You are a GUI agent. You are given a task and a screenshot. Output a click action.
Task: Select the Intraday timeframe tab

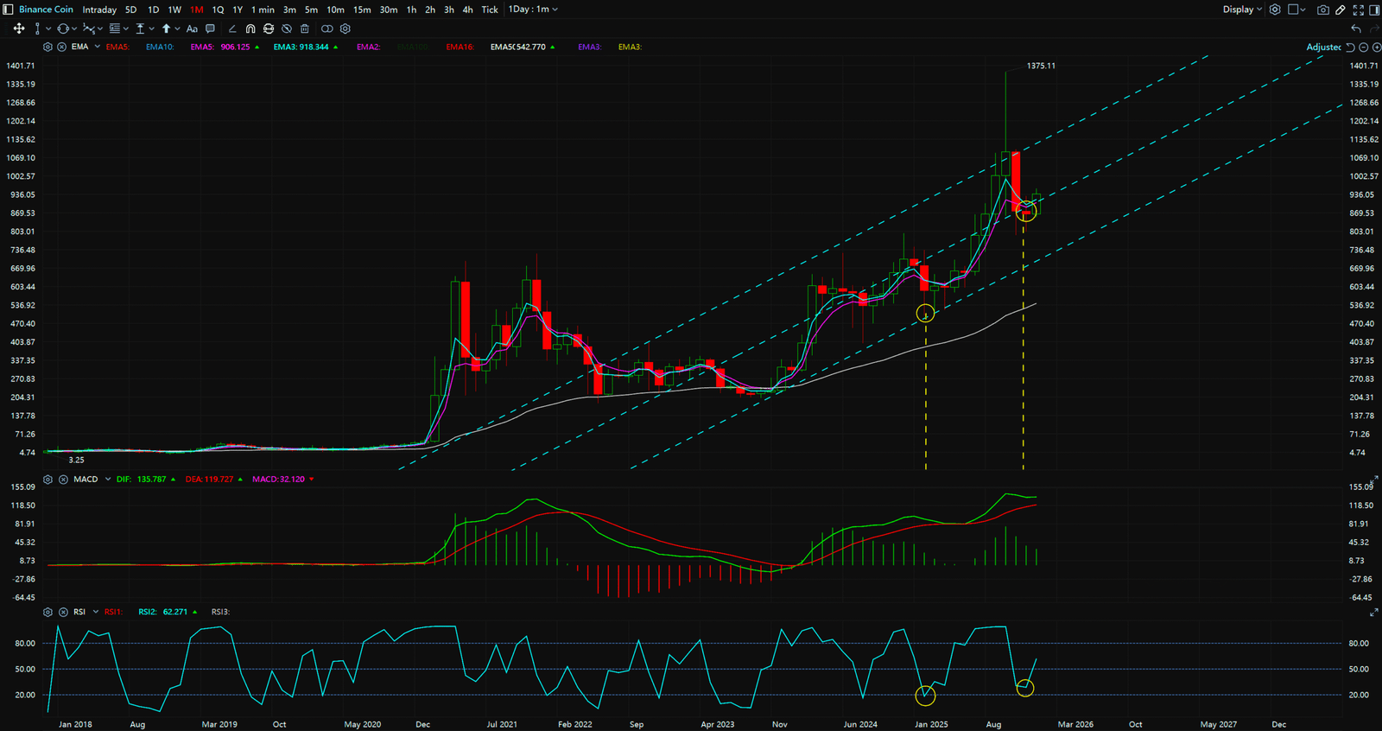pos(99,10)
